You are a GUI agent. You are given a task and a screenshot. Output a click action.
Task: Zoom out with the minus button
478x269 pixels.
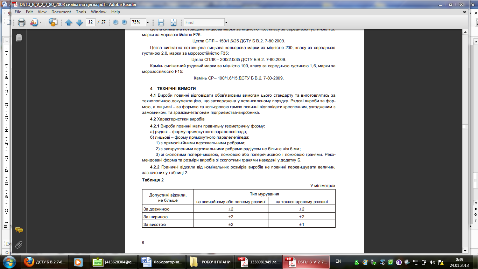(116, 22)
